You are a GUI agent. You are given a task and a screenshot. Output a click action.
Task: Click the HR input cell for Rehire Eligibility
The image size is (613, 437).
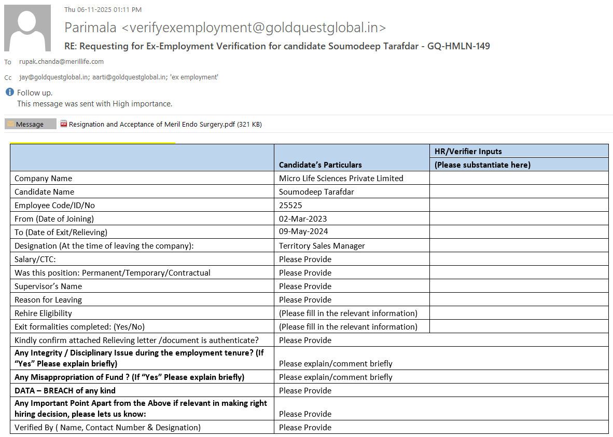[519, 313]
